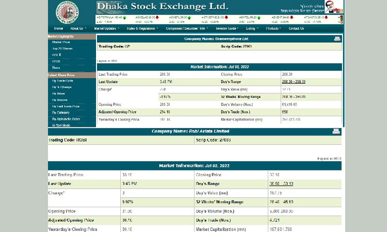Expand the About Us dropdown menu
Image resolution: width=387 pixels, height=232 pixels.
[77, 28]
